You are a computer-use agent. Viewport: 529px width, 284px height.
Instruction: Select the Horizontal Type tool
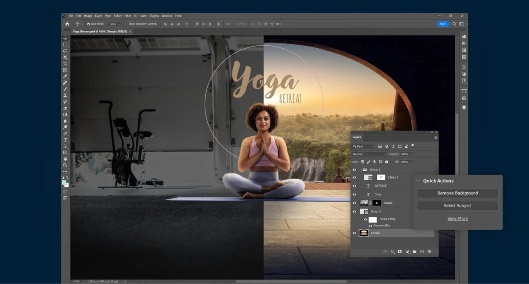point(65,140)
